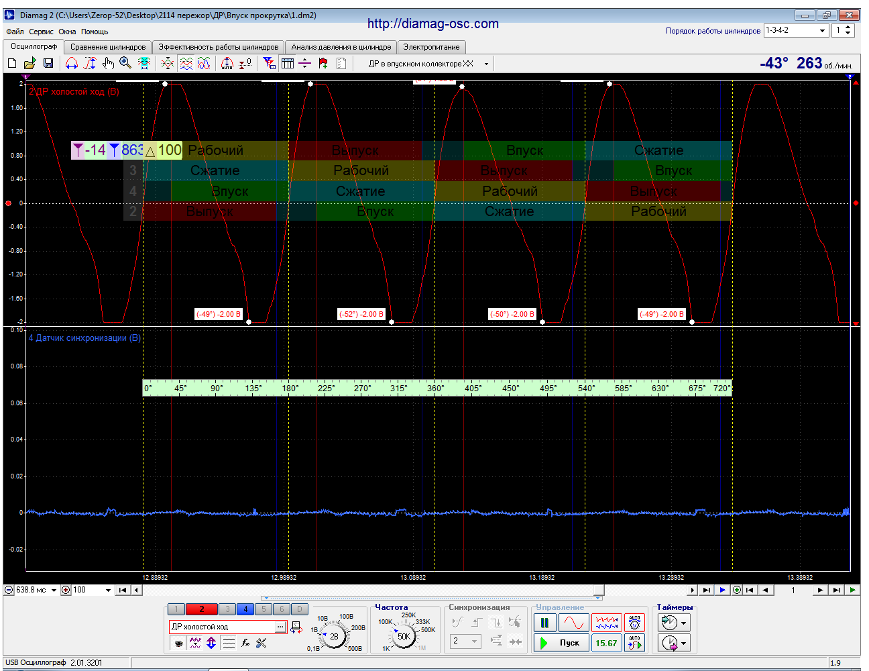Screen dimensions: 869x671
Task: Open the Сервис menu
Action: (x=41, y=32)
